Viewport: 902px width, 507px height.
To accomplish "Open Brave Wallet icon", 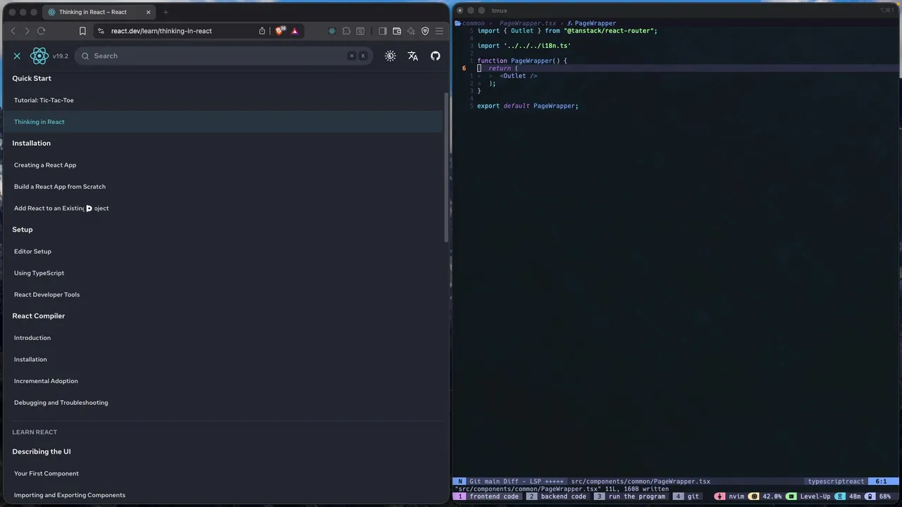I will pos(397,31).
